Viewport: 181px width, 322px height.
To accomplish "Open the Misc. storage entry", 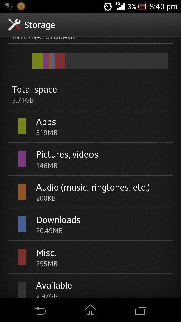I will pyautogui.click(x=90, y=257).
